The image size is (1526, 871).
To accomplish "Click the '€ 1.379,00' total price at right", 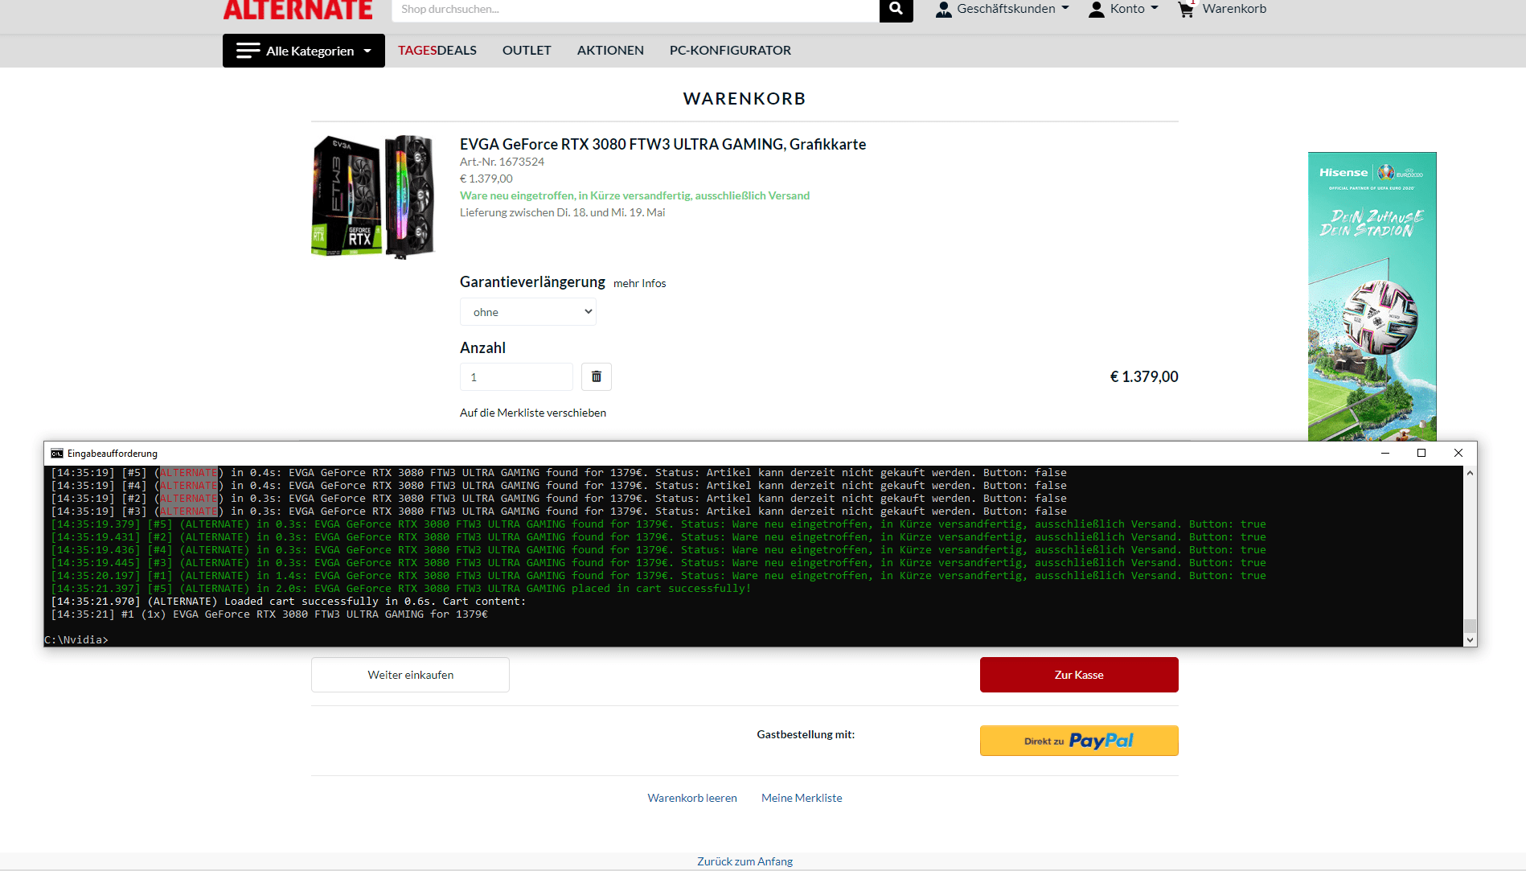I will [1144, 376].
